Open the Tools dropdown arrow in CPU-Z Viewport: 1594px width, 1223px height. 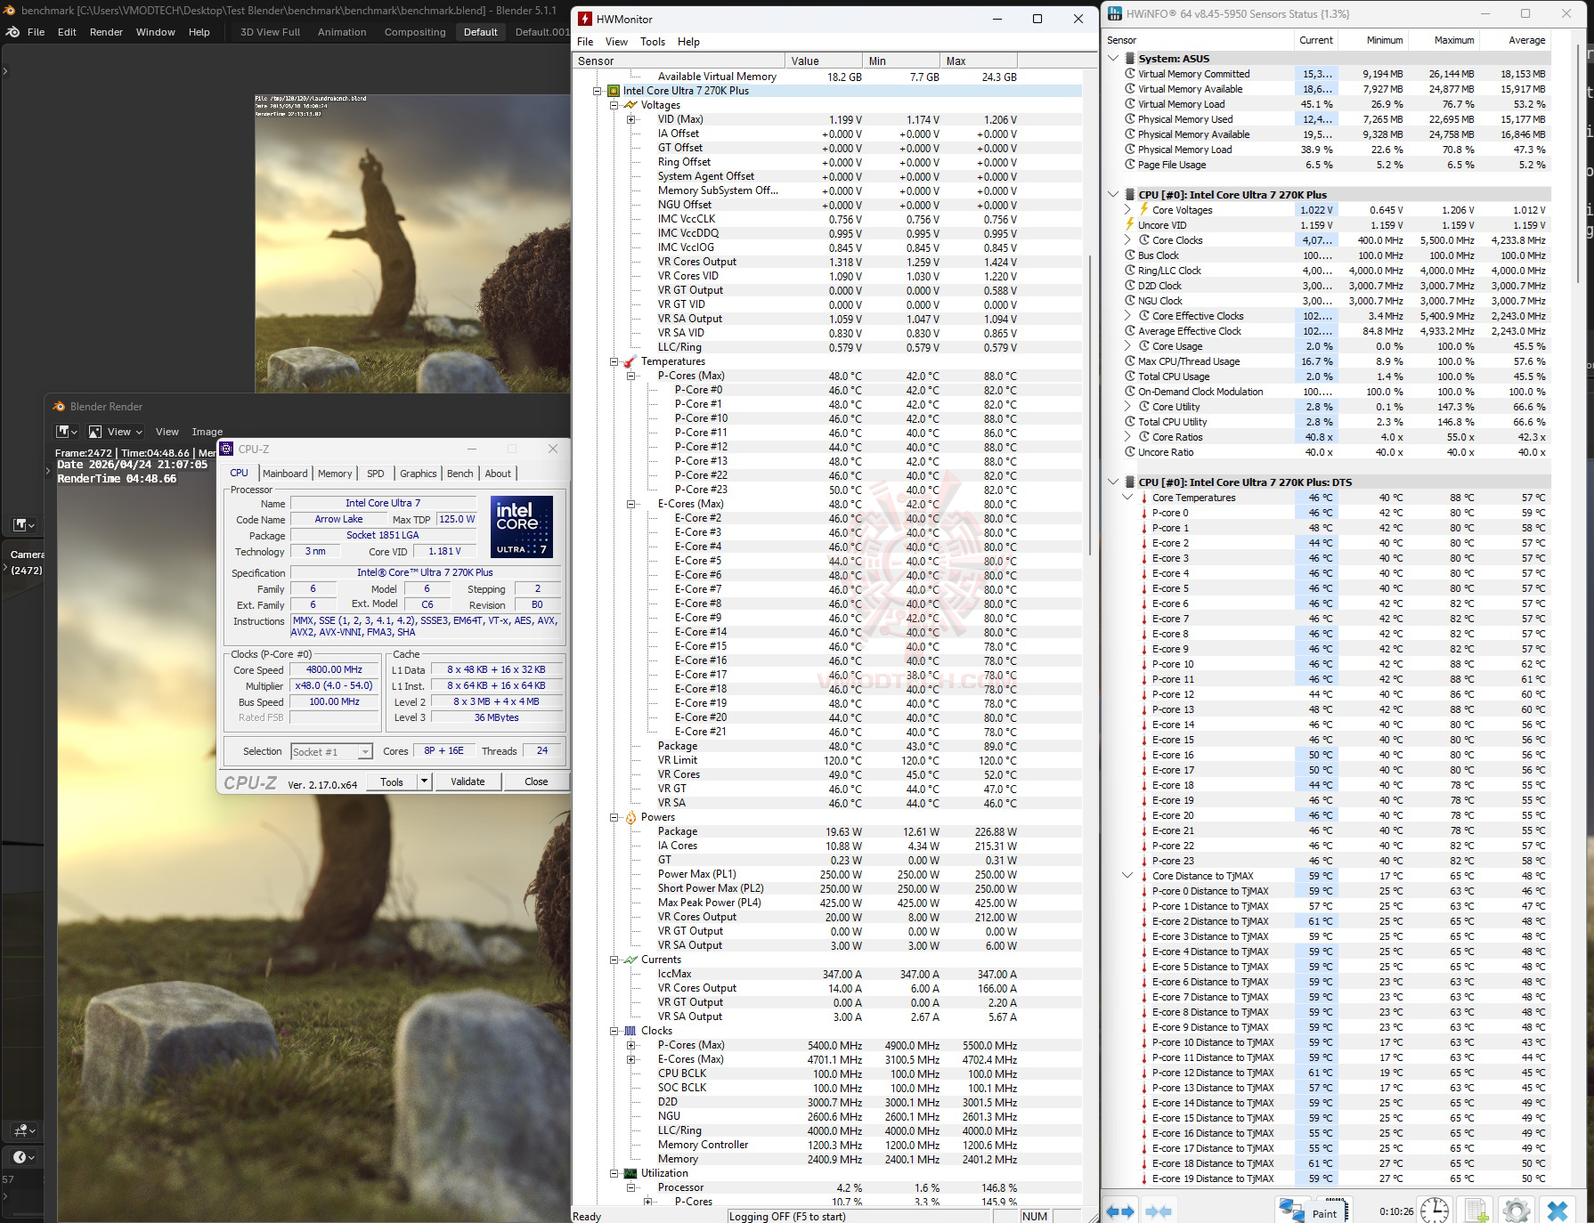pyautogui.click(x=425, y=782)
